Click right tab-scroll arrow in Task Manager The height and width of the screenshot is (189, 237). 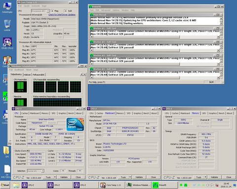(x=85, y=74)
